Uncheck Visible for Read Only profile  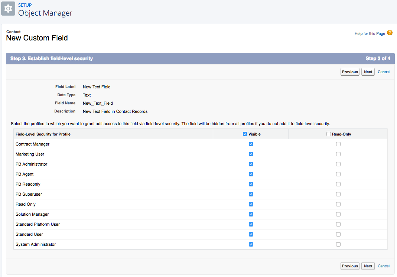[251, 204]
